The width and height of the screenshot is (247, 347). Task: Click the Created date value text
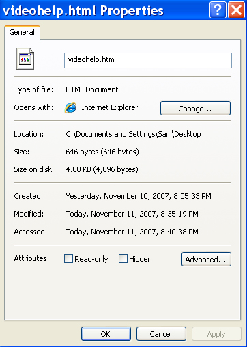pyautogui.click(x=139, y=196)
